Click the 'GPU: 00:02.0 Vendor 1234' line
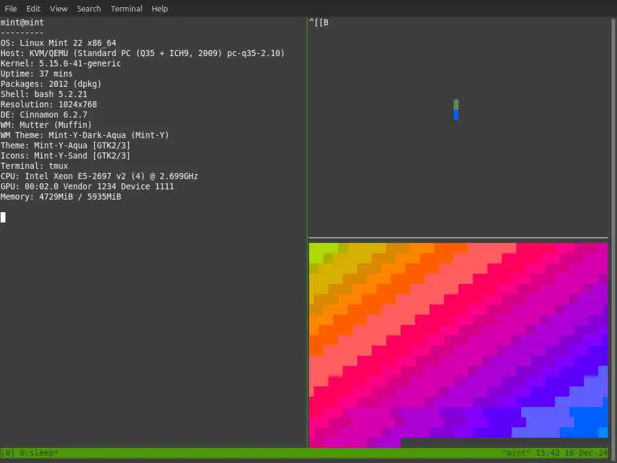Screen dimensions: 617x463 pyautogui.click(x=87, y=186)
